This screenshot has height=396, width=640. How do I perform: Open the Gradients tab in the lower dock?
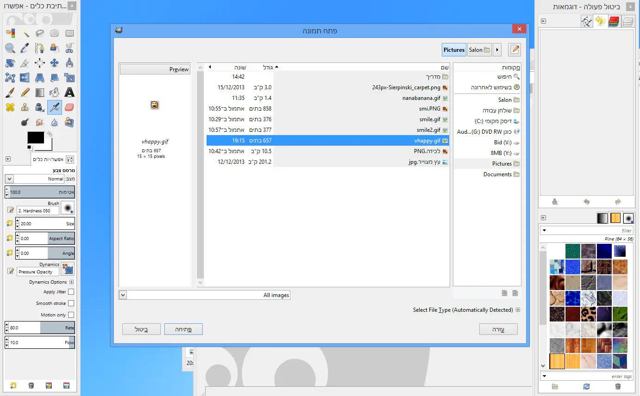coord(602,218)
